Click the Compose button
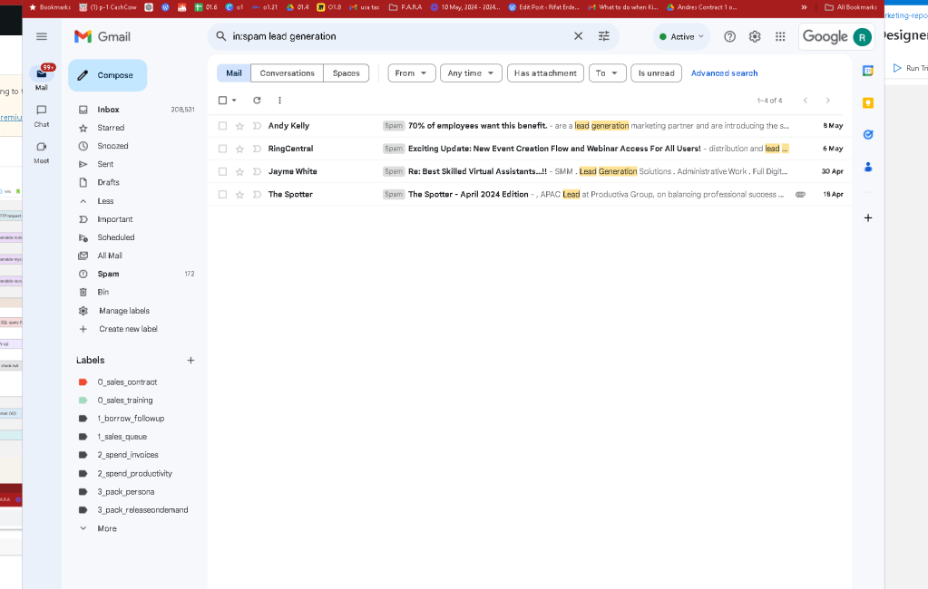 pos(108,75)
